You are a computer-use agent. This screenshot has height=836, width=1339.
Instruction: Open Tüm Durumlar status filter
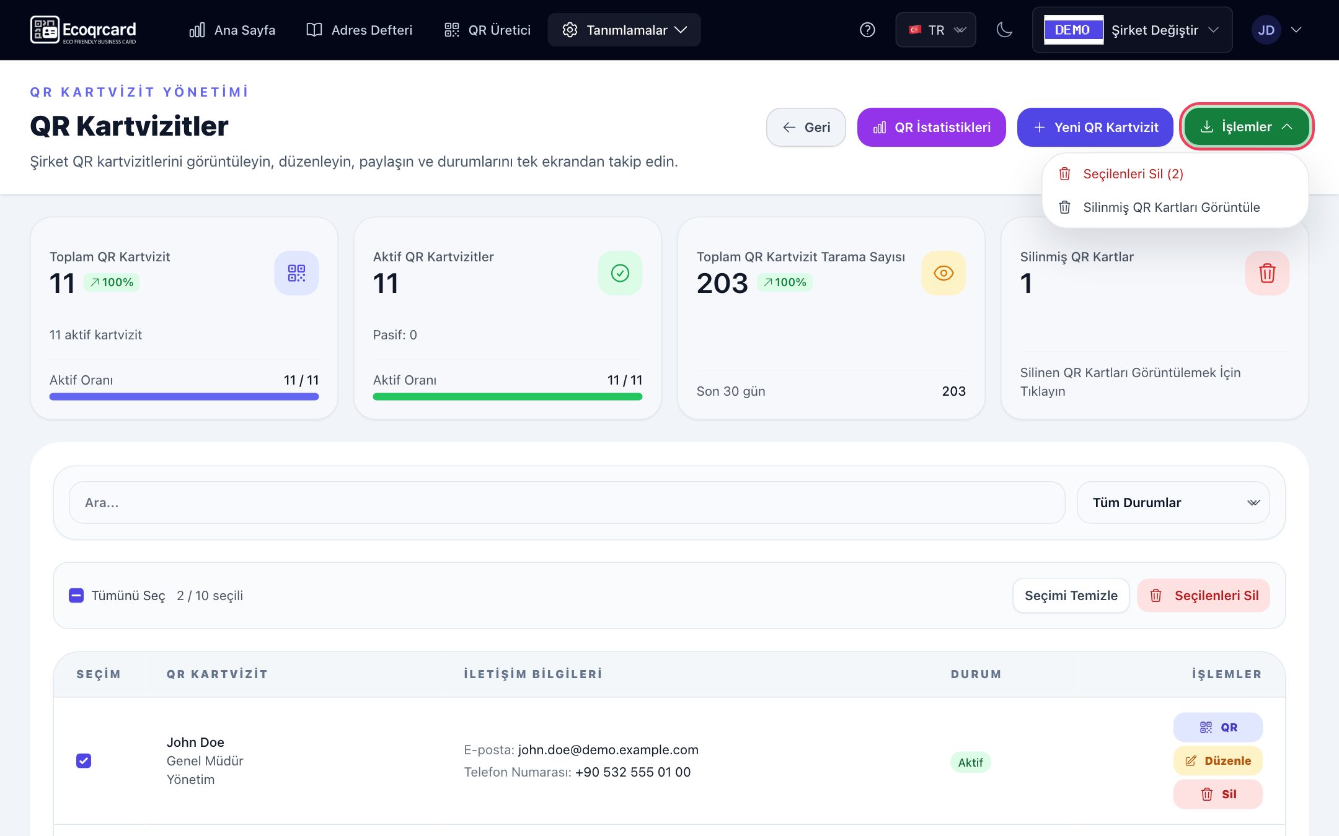click(1173, 503)
